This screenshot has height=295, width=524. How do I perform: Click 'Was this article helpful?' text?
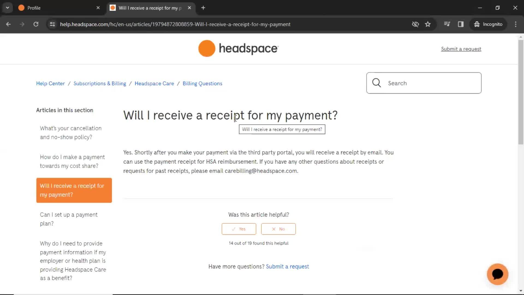(x=258, y=215)
